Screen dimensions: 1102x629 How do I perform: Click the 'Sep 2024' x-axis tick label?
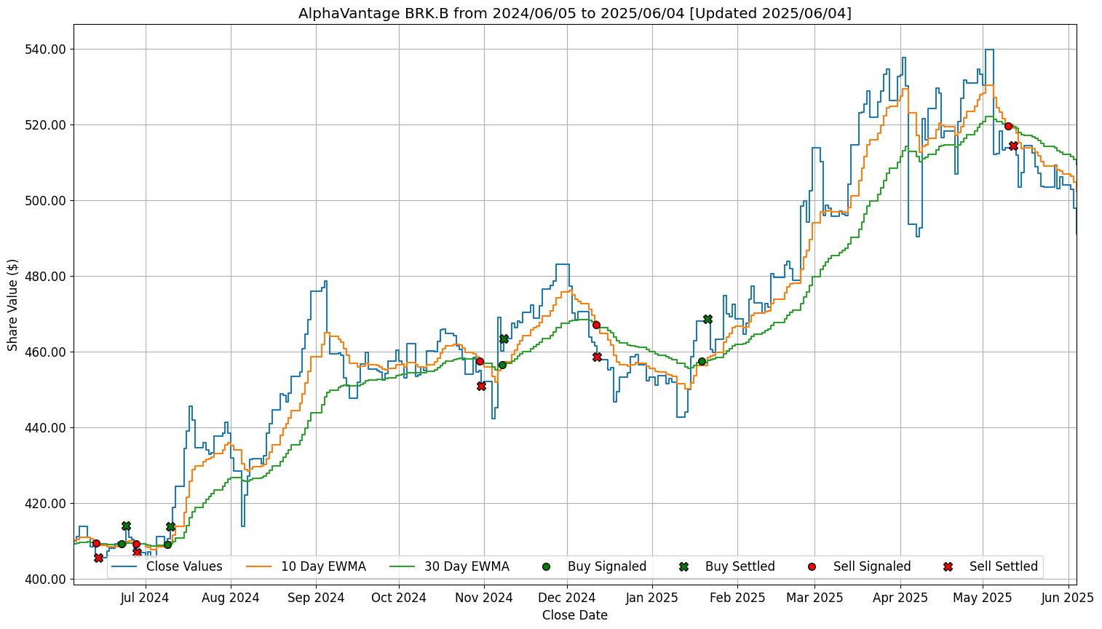click(x=316, y=598)
